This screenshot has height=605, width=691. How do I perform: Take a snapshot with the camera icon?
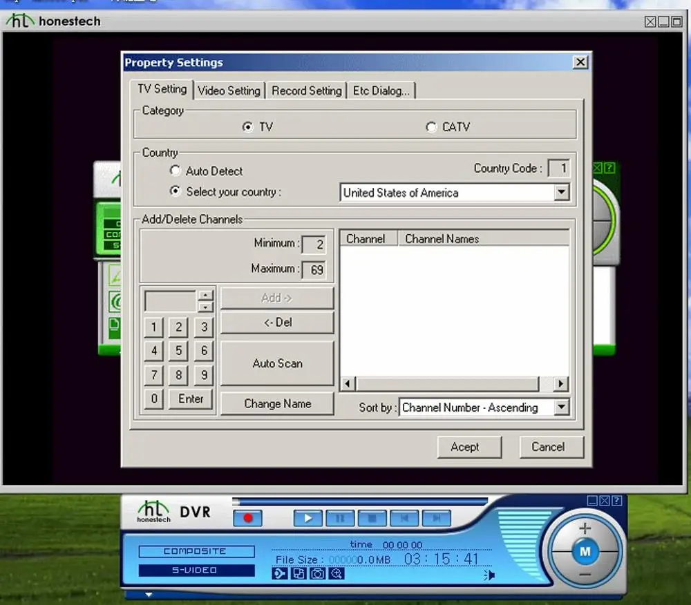tap(317, 573)
